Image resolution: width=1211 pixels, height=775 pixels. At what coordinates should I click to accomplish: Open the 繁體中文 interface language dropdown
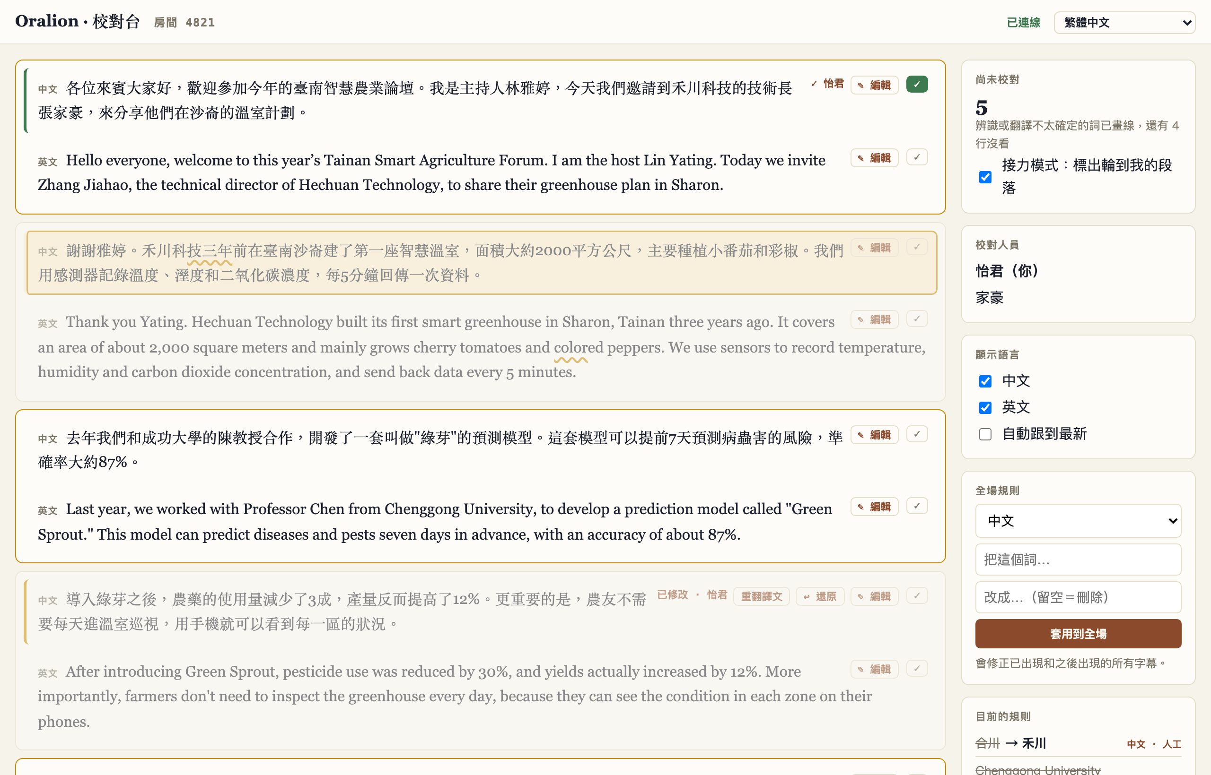point(1124,23)
